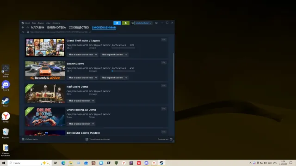This screenshot has height=166, width=296.
Task: Open the three-dots menu for Half Sword Demo
Action: (164, 86)
